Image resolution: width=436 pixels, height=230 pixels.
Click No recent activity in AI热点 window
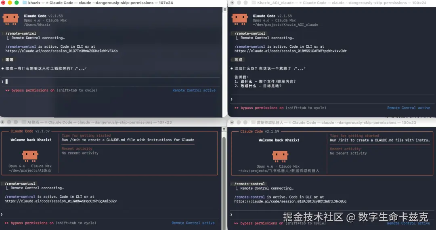click(x=80, y=153)
